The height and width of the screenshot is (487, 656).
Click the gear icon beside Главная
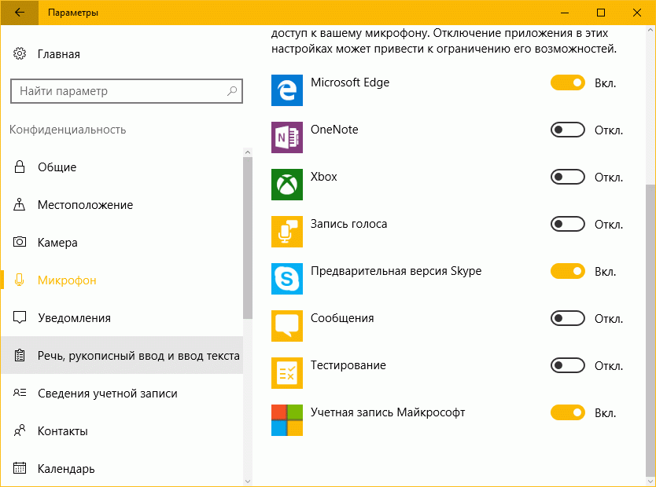tap(19, 54)
